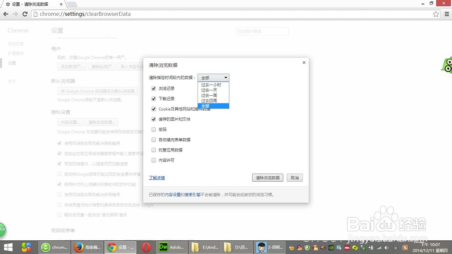Switch to the Firefox 高级编... taskbar window
Screen dimensions: 452x254
[87, 247]
